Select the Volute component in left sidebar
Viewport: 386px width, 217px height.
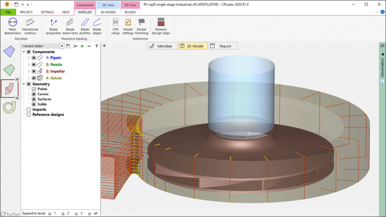(x=9, y=107)
